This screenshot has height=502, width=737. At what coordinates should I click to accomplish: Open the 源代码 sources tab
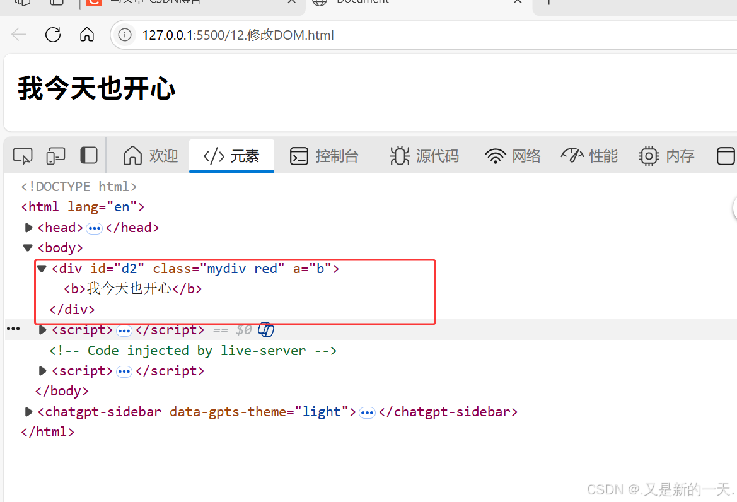(424, 156)
